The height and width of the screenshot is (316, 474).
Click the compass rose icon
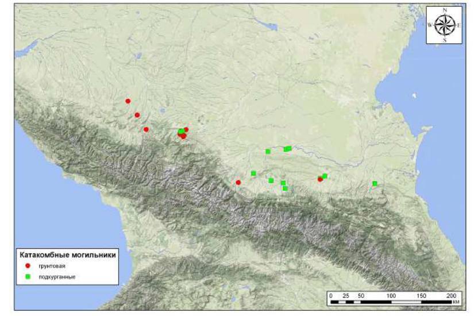tap(444, 25)
